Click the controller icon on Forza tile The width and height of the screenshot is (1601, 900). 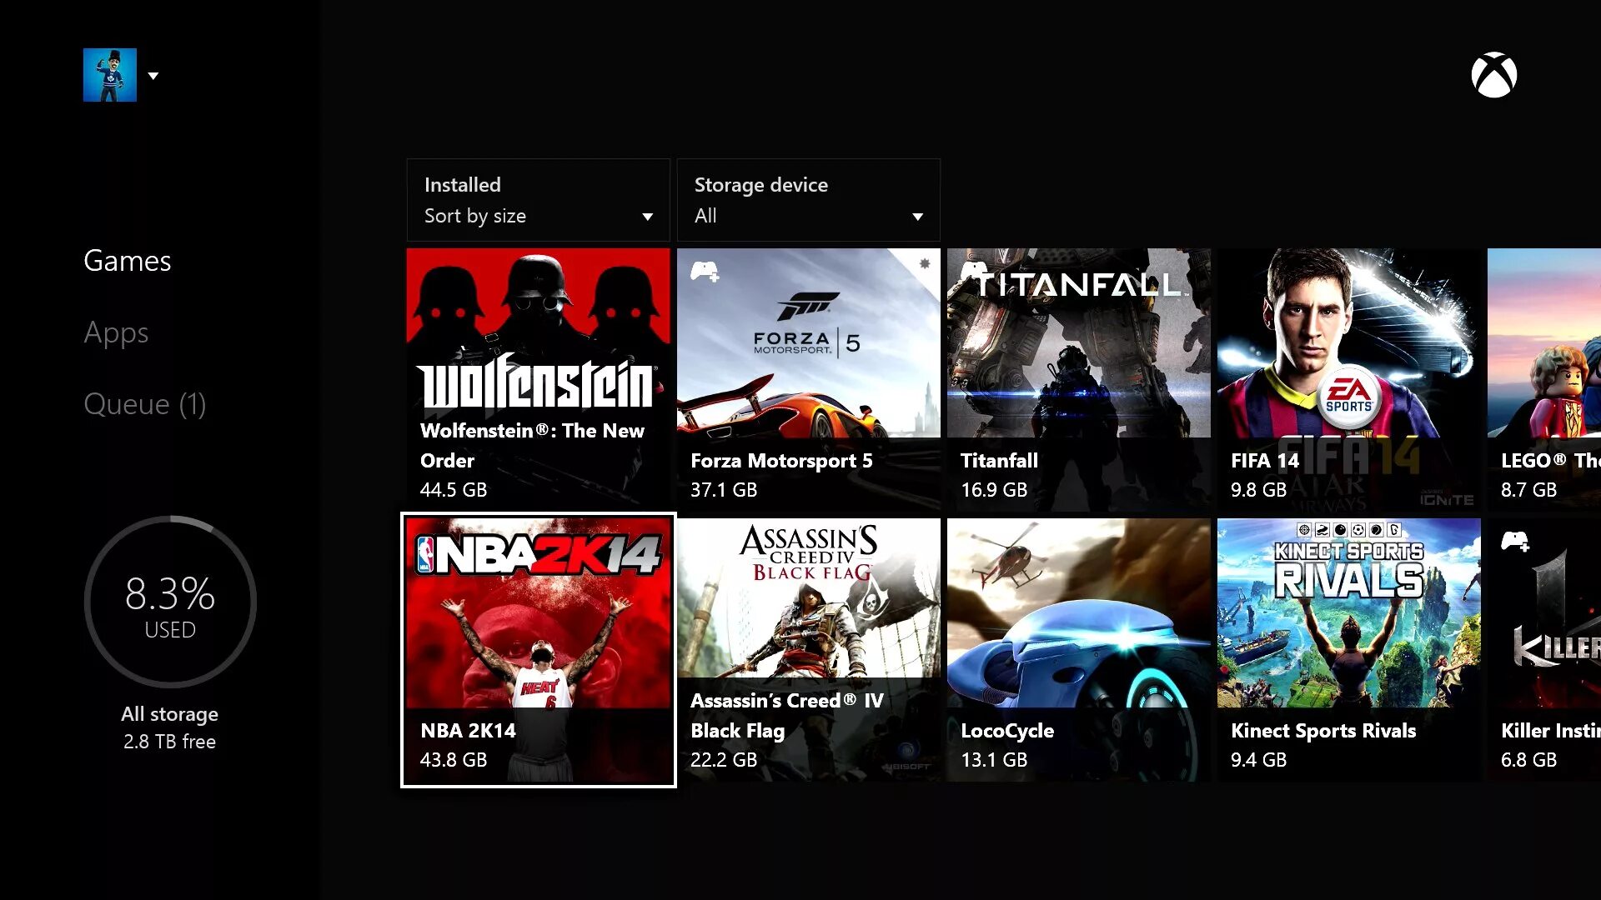704,271
